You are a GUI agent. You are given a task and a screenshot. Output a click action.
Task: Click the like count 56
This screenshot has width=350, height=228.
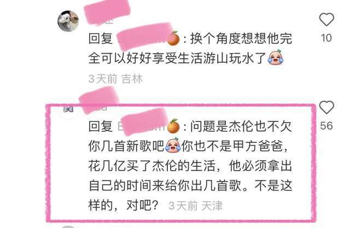pyautogui.click(x=326, y=126)
